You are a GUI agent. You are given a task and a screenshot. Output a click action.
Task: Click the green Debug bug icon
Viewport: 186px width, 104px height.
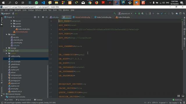click(x=139, y=14)
